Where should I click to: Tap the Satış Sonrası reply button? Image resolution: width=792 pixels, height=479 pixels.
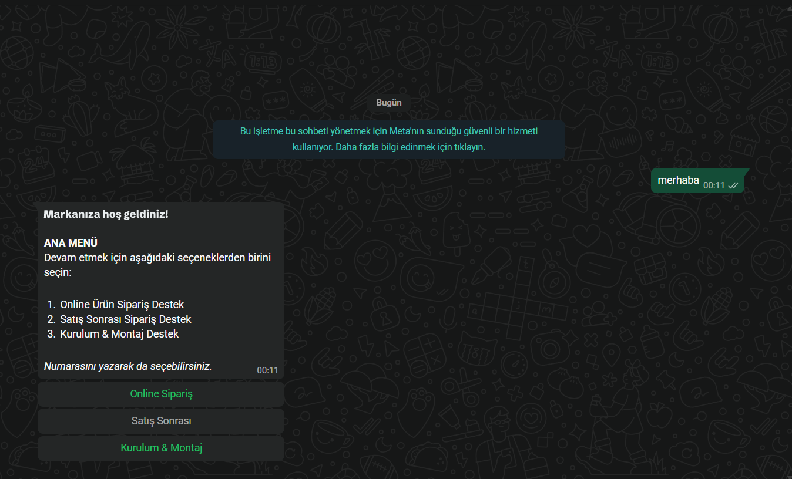click(161, 421)
